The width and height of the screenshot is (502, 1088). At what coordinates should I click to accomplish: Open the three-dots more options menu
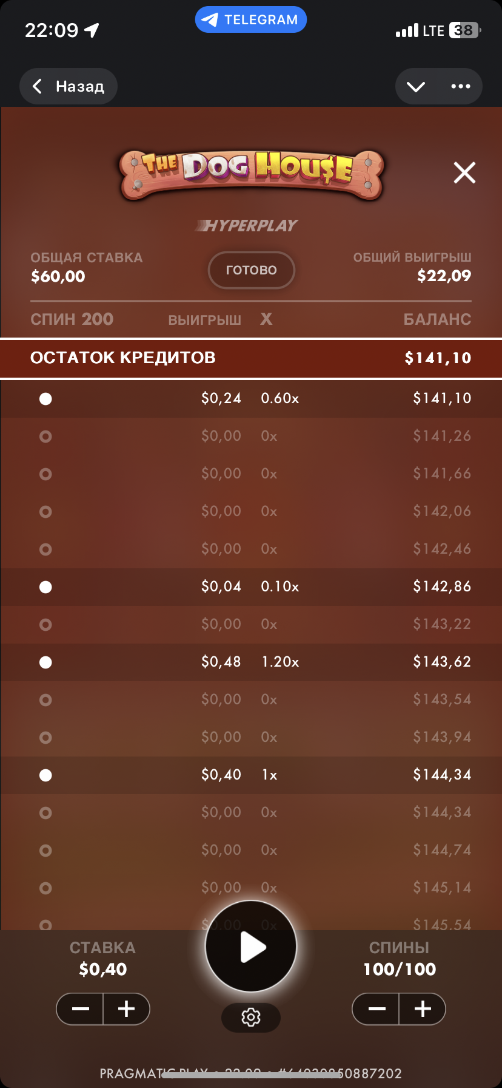(x=461, y=86)
